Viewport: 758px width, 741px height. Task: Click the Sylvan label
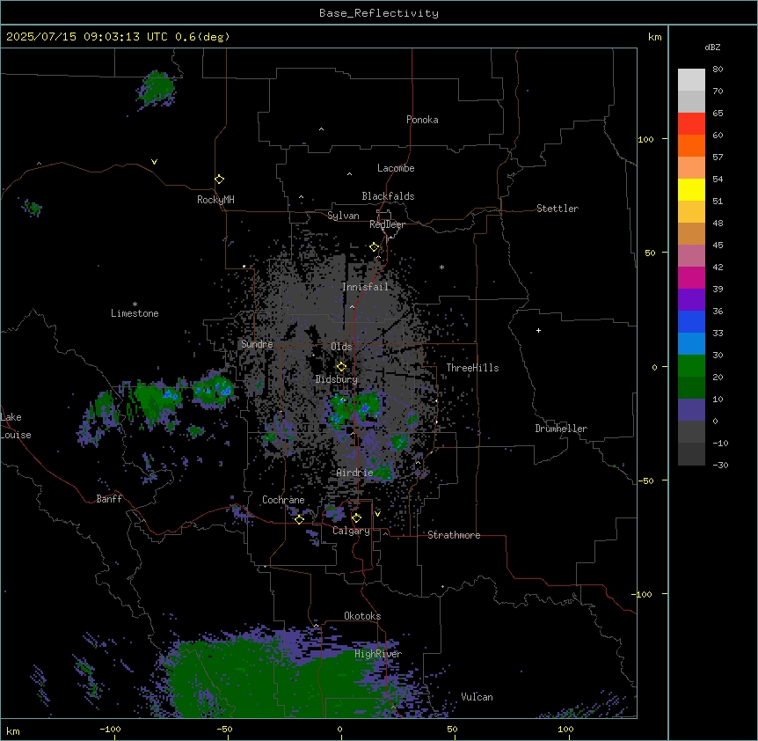pyautogui.click(x=343, y=216)
